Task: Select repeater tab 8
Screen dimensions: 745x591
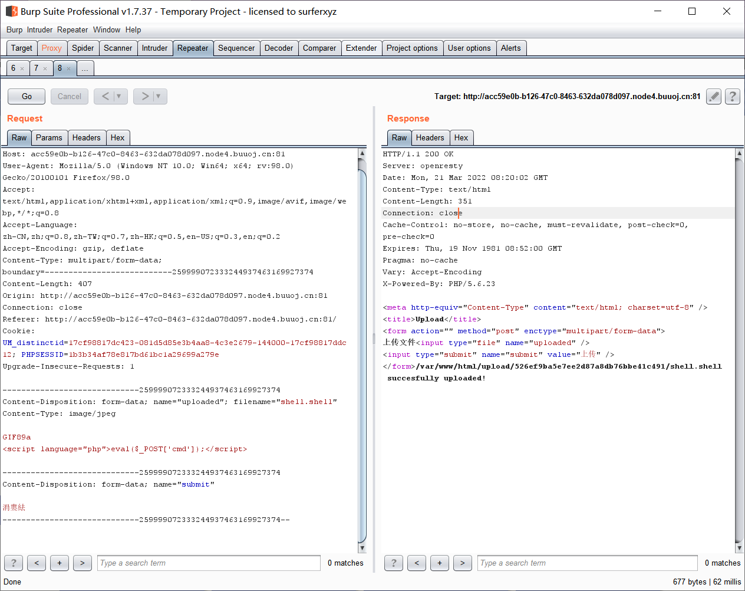Action: (x=60, y=68)
